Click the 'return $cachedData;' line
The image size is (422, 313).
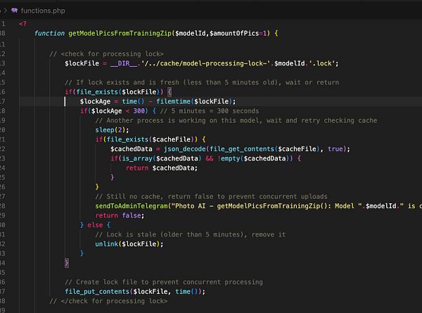tap(162, 168)
